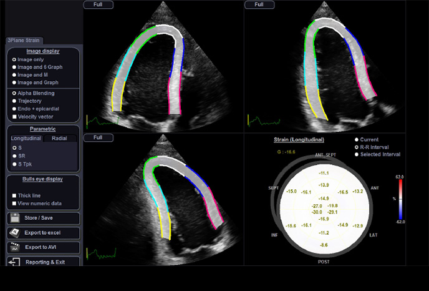The height and width of the screenshot is (291, 429).
Task: Tick the Thick line checkbox
Action: [14, 195]
